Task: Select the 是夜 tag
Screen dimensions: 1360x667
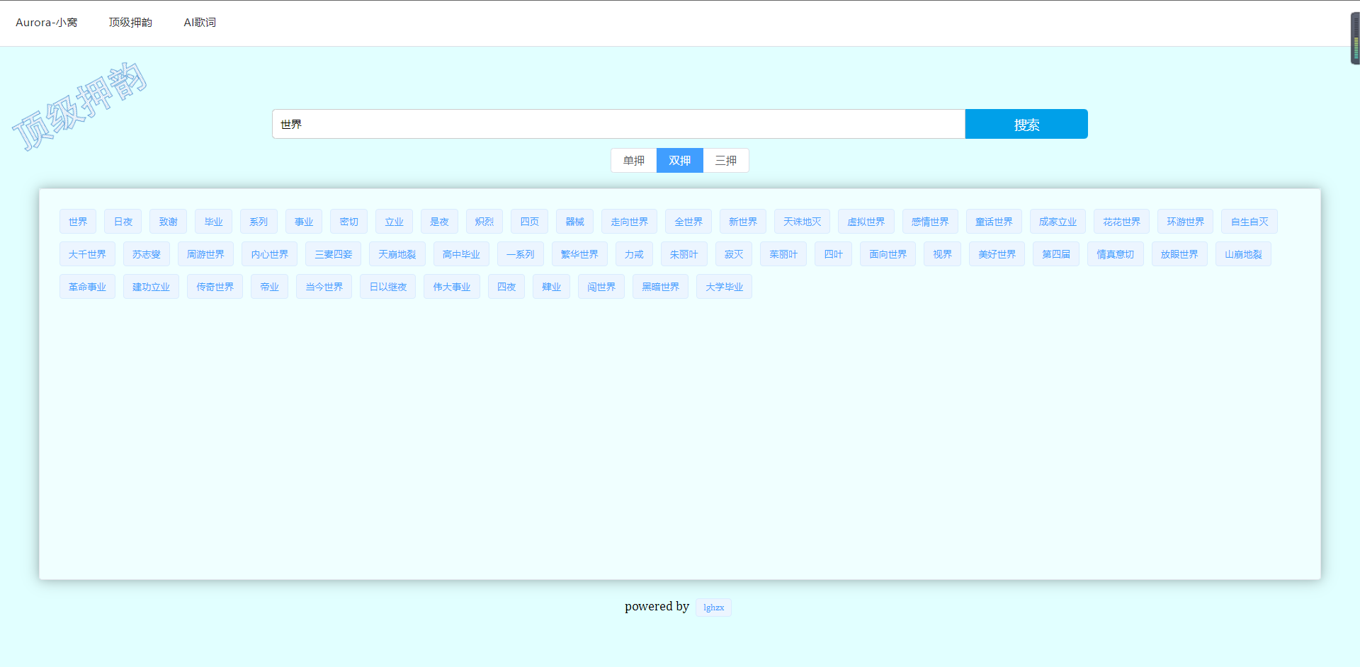Action: tap(439, 222)
